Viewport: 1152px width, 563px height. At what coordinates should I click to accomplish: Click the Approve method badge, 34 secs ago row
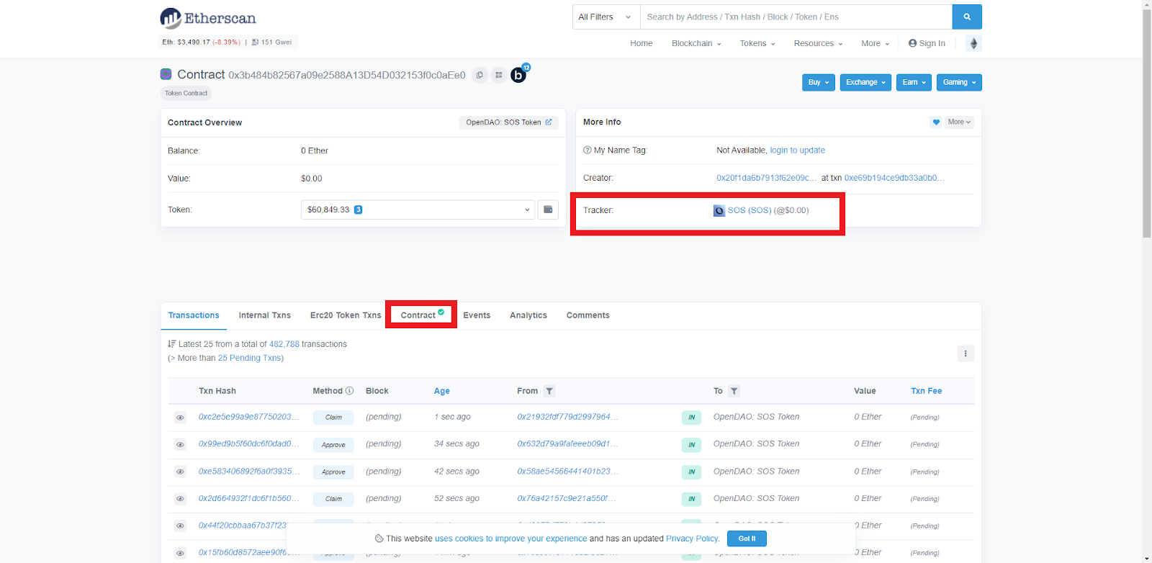tap(333, 445)
